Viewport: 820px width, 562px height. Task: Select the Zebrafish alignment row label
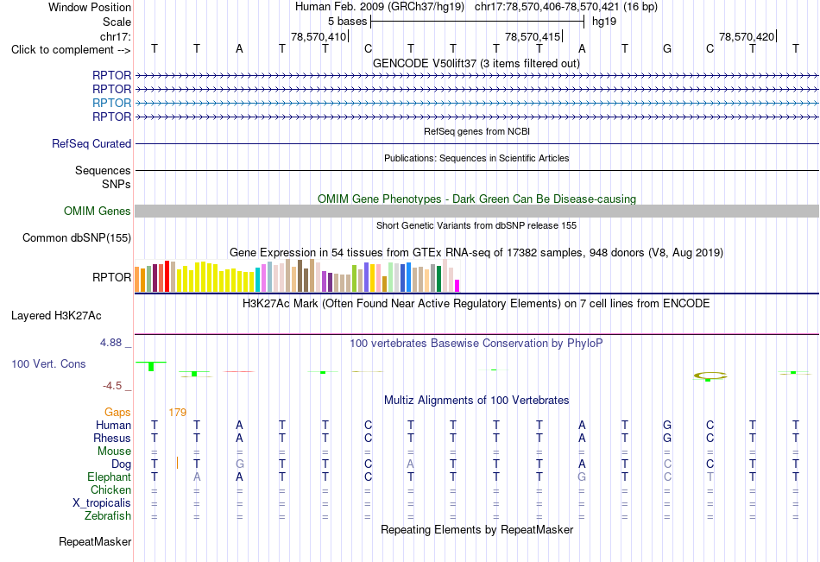point(108,515)
